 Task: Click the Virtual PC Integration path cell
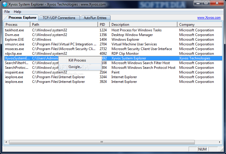64,44
